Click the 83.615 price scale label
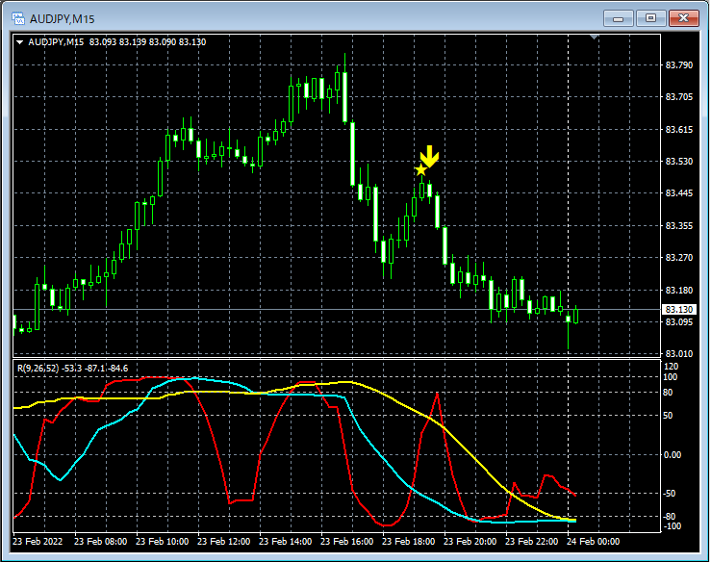This screenshot has height=562, width=711. coord(679,129)
